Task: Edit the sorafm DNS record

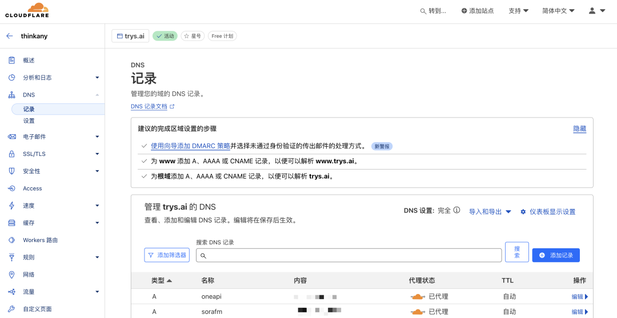Action: pyautogui.click(x=580, y=312)
